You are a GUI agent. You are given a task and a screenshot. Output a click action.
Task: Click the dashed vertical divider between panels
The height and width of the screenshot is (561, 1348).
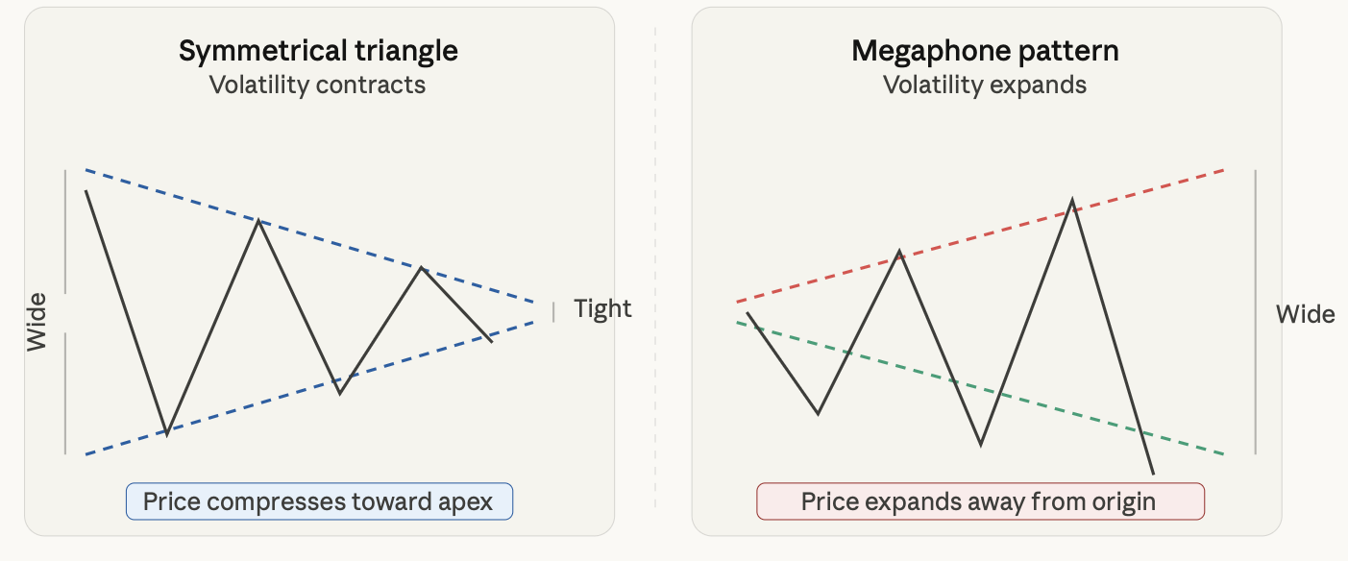[655, 269]
